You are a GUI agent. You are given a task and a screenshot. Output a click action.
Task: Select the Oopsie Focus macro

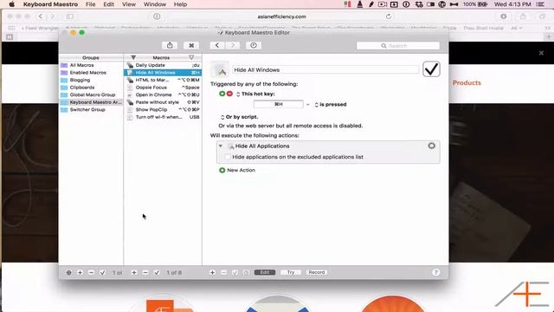pos(163,88)
